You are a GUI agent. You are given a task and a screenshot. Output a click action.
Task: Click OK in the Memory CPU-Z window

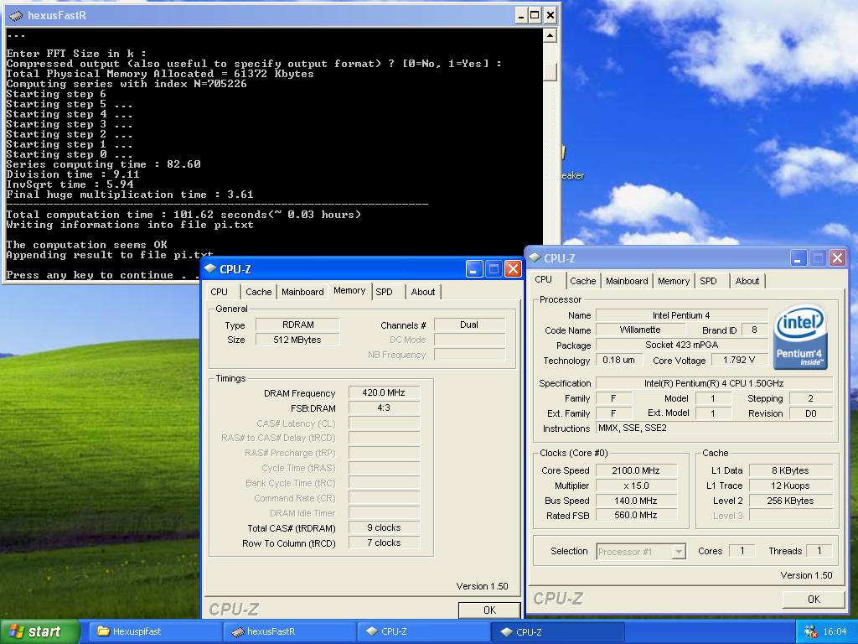point(489,610)
